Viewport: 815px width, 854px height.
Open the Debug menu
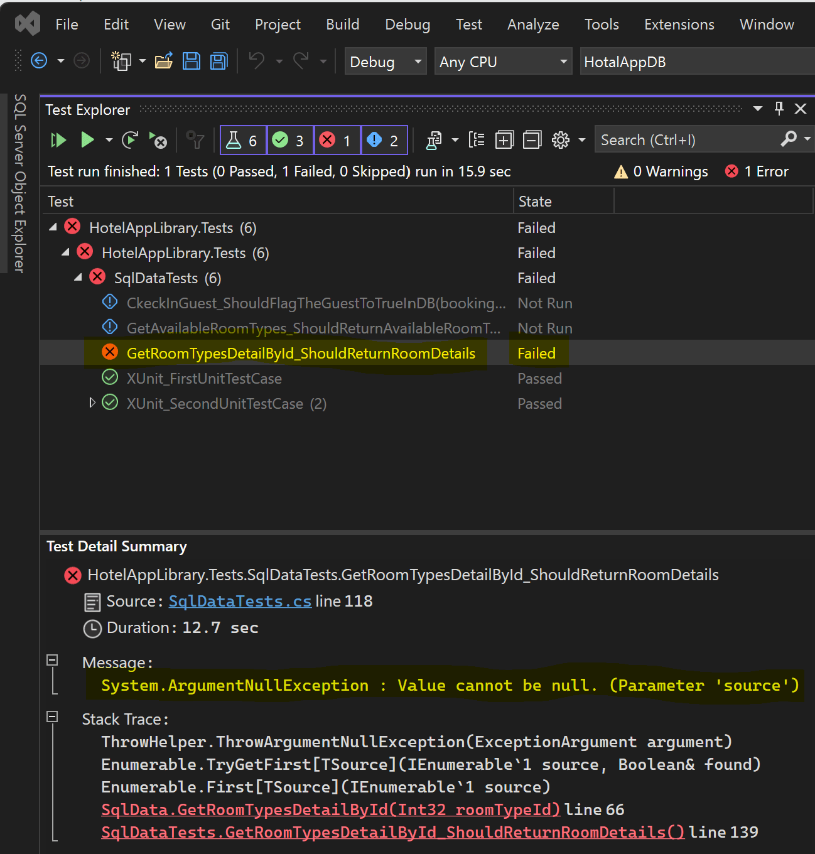point(407,24)
